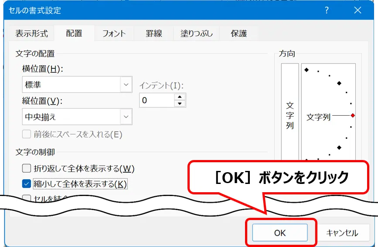Screen dimensions: 378x247
Task: Open the 塗りつぶし tab
Action: click(197, 33)
